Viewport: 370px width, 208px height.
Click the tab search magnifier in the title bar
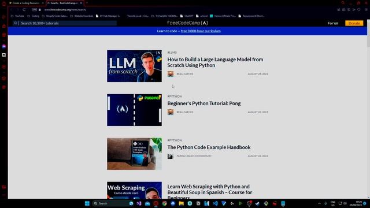(x=343, y=3)
